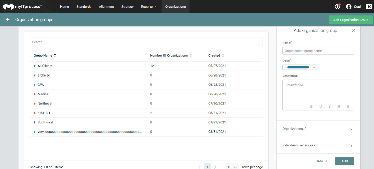This screenshot has height=169, width=374.
Task: Open the rows per page dropdown
Action: (232, 167)
